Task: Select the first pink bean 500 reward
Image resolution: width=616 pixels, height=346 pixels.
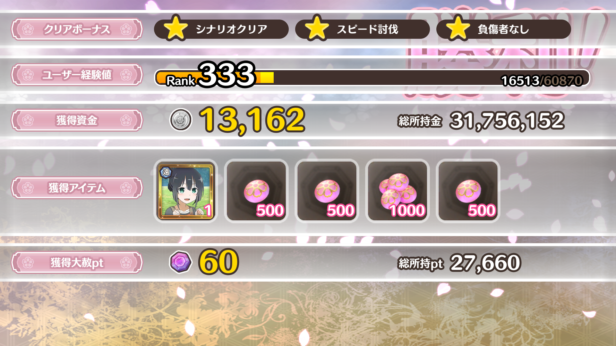Action: click(256, 191)
